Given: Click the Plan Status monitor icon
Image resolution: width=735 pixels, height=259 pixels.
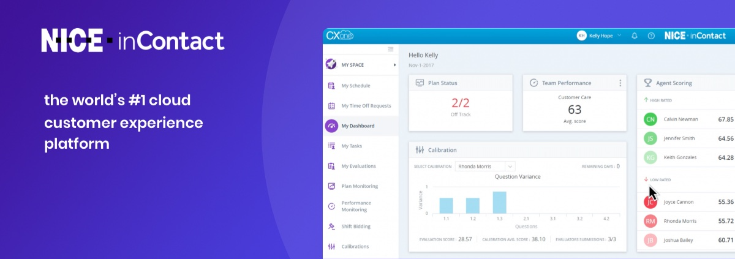Looking at the screenshot, I should (x=420, y=83).
